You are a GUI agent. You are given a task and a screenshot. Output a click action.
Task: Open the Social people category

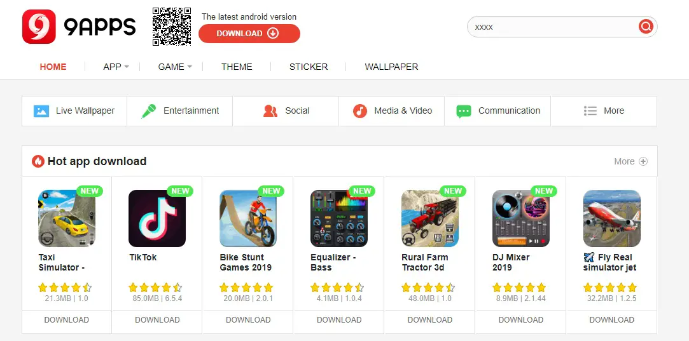pos(270,110)
